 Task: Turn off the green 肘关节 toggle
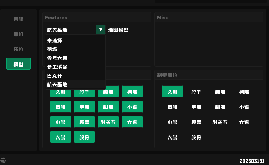pos(108,122)
